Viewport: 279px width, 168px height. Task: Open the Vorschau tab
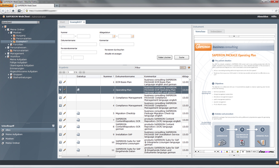coord(201,31)
